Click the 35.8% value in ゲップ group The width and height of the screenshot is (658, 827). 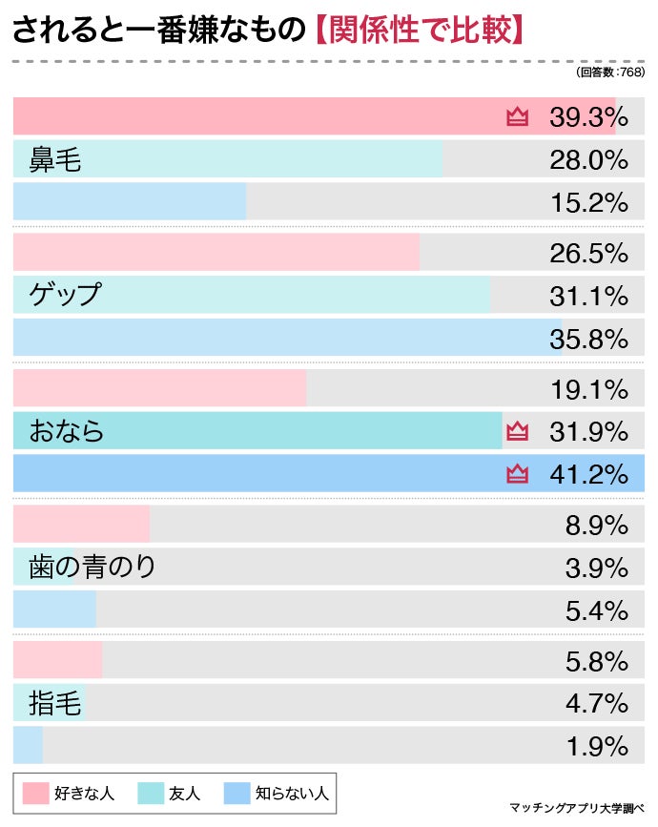[588, 339]
